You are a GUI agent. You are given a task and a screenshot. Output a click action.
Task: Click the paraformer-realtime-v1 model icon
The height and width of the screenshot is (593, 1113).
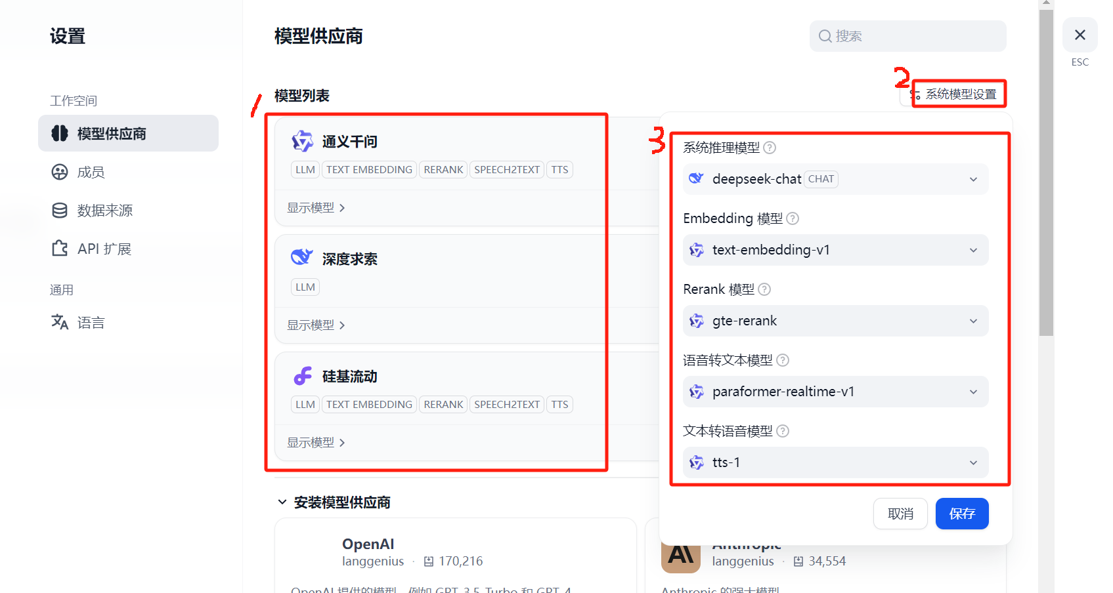(x=696, y=392)
